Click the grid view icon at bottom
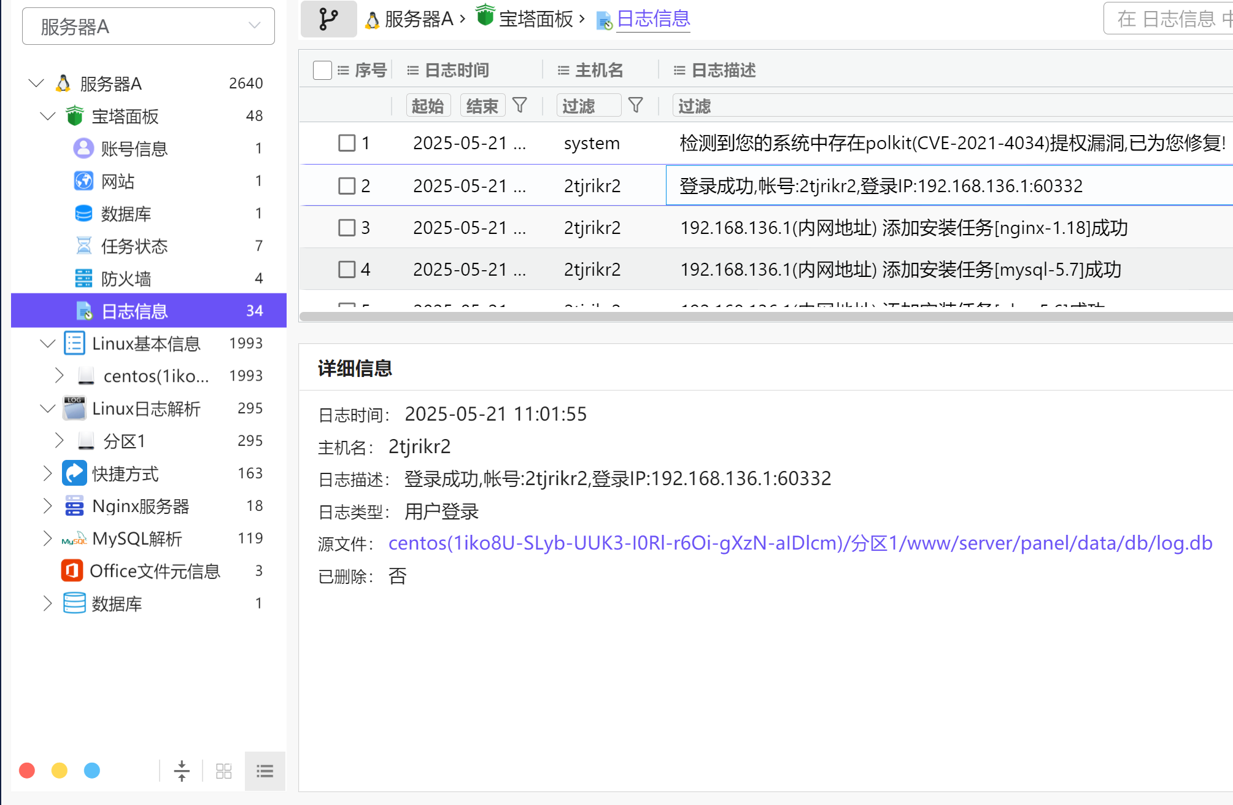1233x805 pixels. point(223,771)
